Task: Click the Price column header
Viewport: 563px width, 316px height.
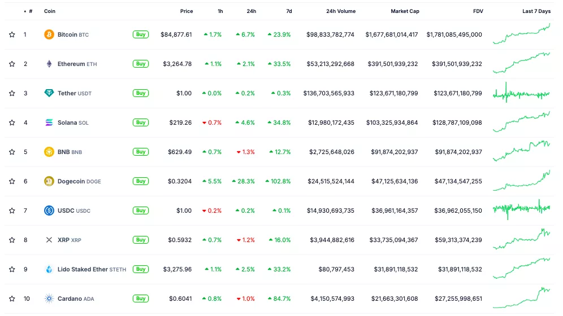Action: coord(187,11)
